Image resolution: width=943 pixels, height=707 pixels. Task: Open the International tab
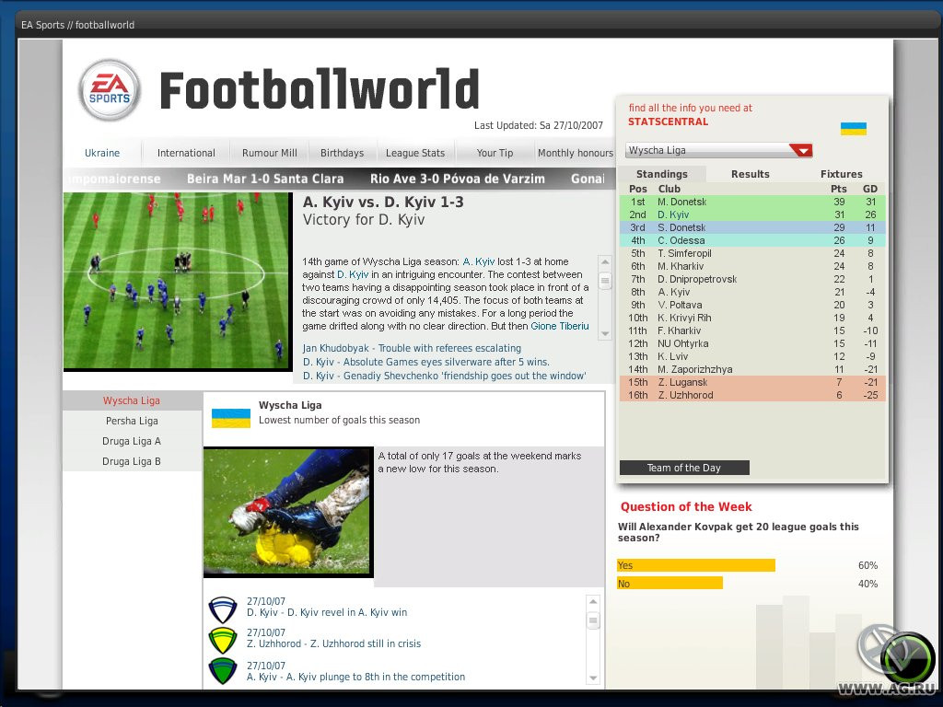[186, 153]
